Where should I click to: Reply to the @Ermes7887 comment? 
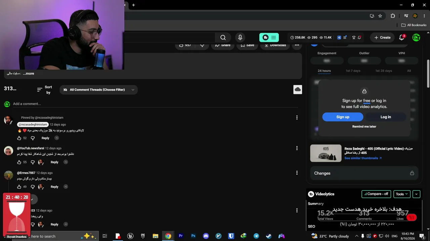click(54, 187)
